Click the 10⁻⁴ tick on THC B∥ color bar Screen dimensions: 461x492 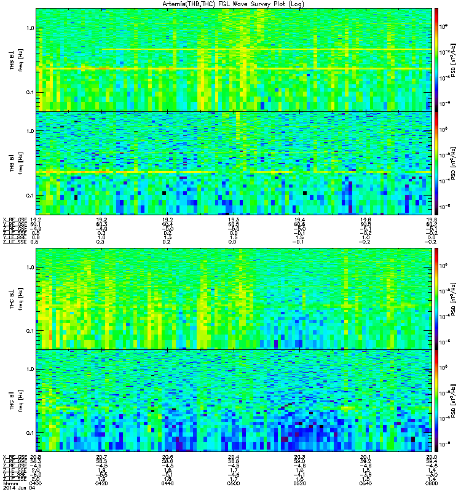coord(444,418)
